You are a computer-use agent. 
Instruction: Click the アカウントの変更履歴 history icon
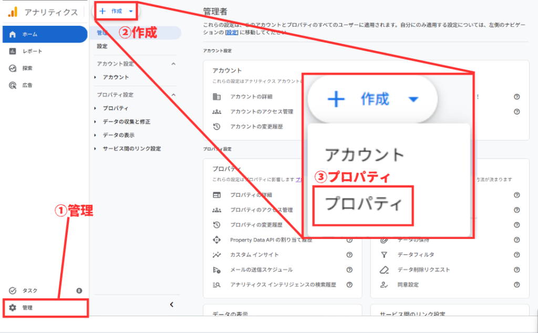pyautogui.click(x=216, y=127)
